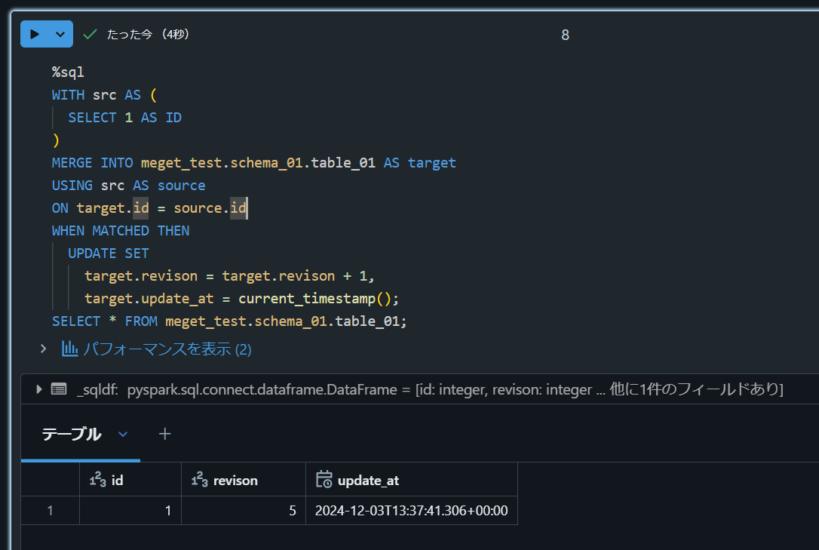
Task: Click the USING src AS source line
Action: pos(128,186)
